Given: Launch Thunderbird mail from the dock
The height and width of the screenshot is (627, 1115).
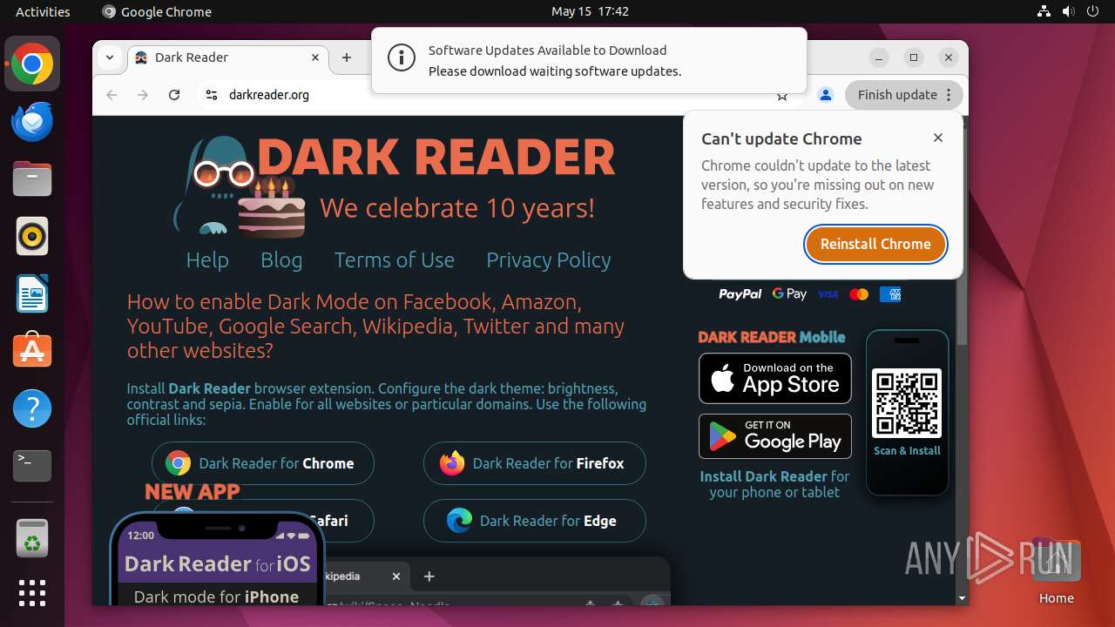Looking at the screenshot, I should (32, 122).
